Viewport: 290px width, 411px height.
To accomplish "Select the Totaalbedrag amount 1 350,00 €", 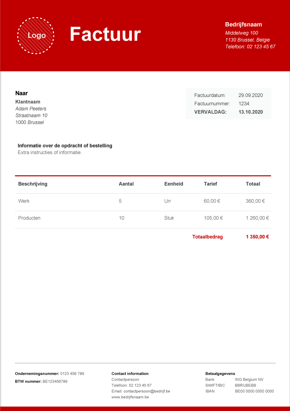I will point(257,237).
